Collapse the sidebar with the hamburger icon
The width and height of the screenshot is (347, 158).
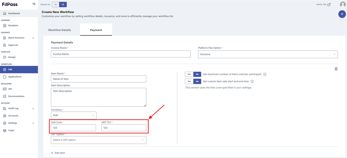34,4
